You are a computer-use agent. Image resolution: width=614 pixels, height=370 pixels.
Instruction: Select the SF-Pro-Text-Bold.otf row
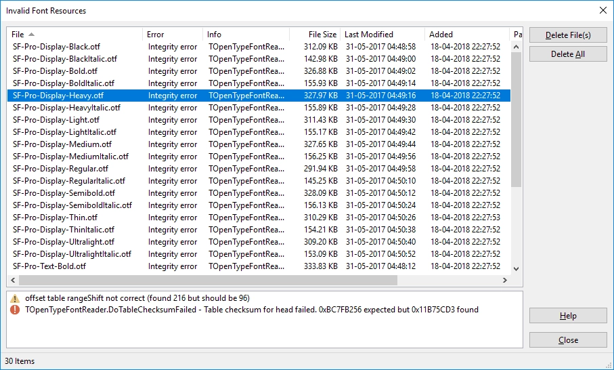click(49, 266)
